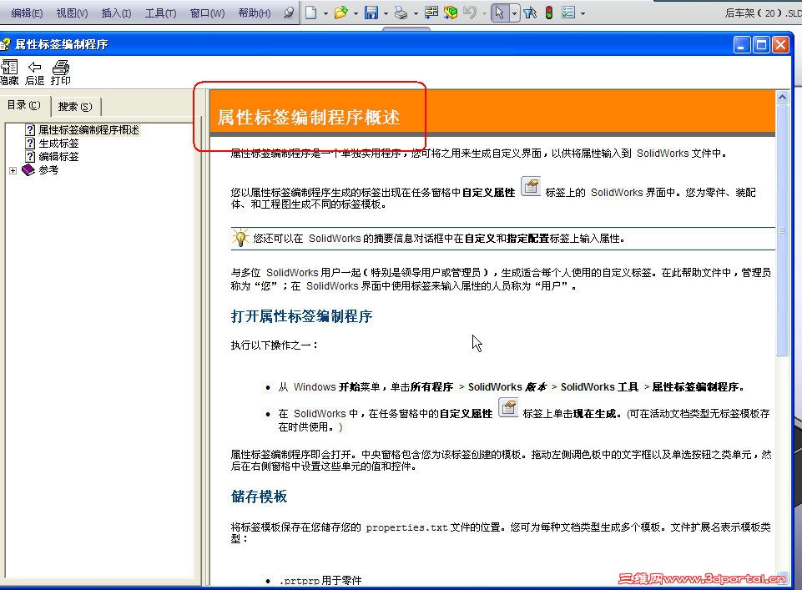Maximize the help window
This screenshot has width=802, height=590.
point(761,45)
